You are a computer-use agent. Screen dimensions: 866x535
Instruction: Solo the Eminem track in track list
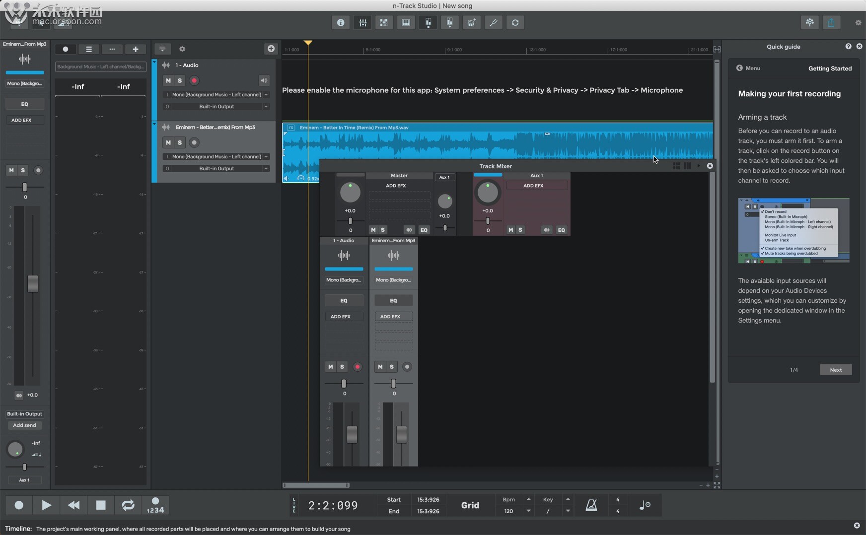click(x=180, y=142)
